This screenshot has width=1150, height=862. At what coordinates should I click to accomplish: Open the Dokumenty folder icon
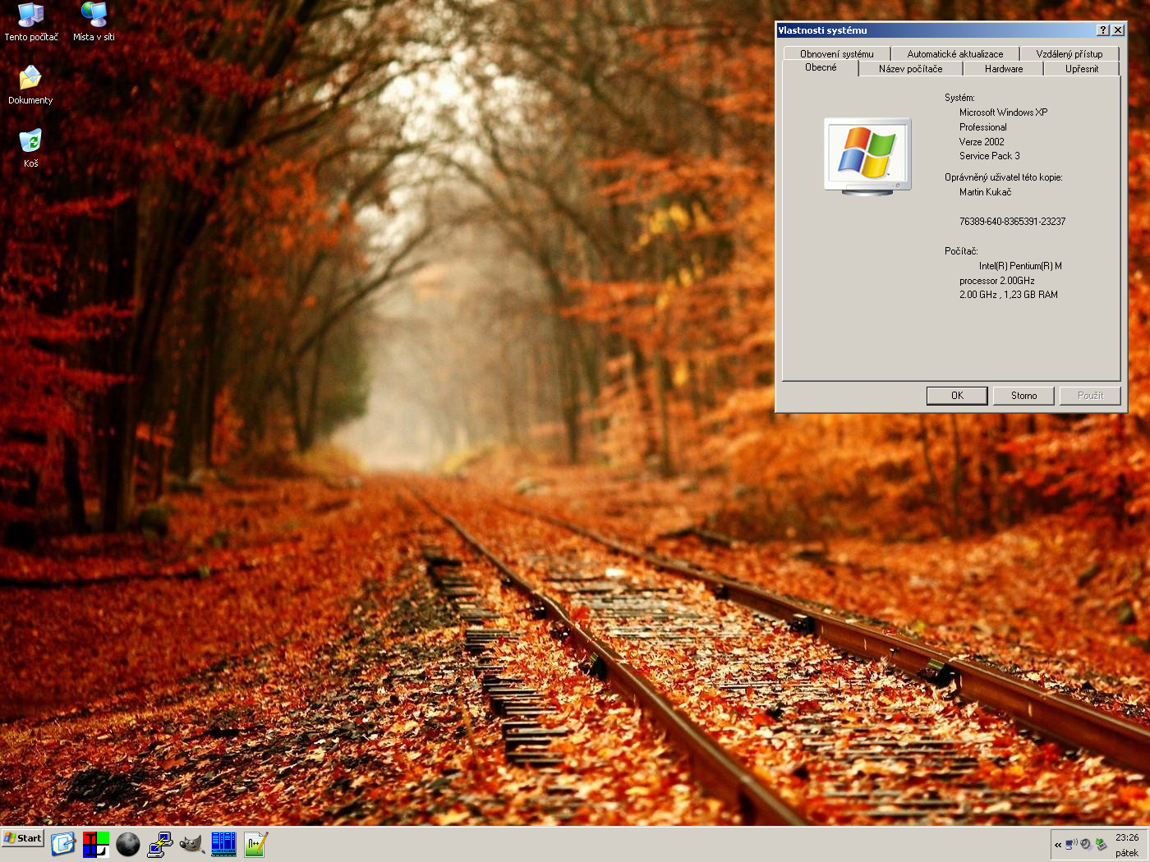pos(30,84)
